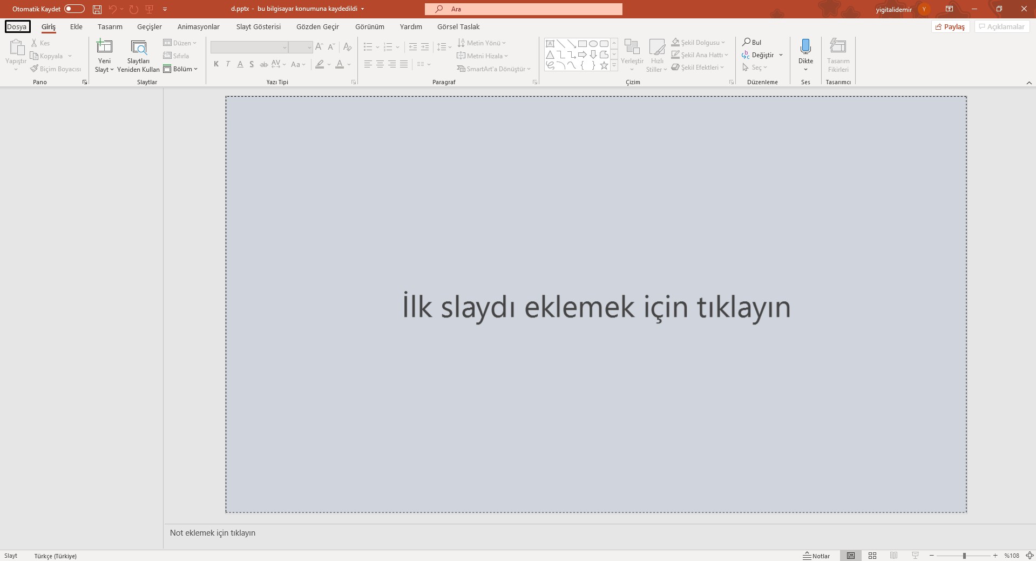Open Slaytları Yeniden Kullan

click(x=138, y=56)
